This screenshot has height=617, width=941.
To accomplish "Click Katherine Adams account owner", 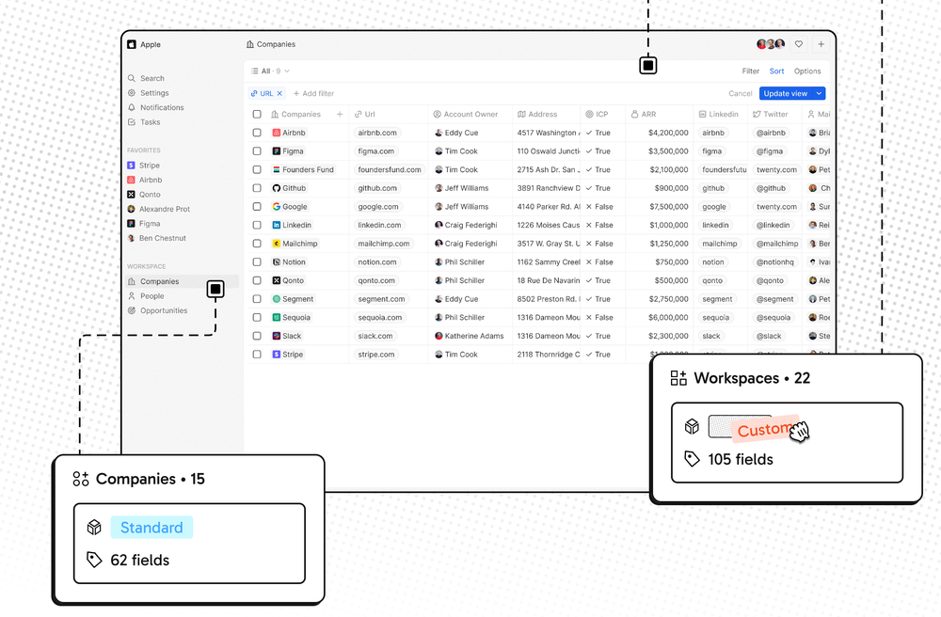I will coord(470,336).
